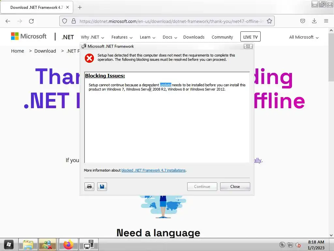Screen dimensions: 334x251
Task: Click the network tray icon
Action: tap(290, 245)
